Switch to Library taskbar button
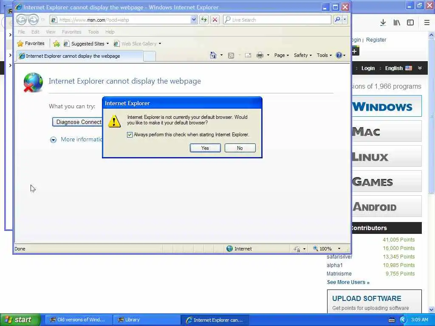 tap(147, 320)
